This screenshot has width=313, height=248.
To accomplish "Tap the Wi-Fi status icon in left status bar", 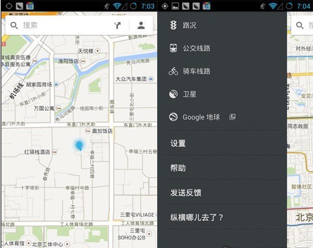I will click(117, 6).
